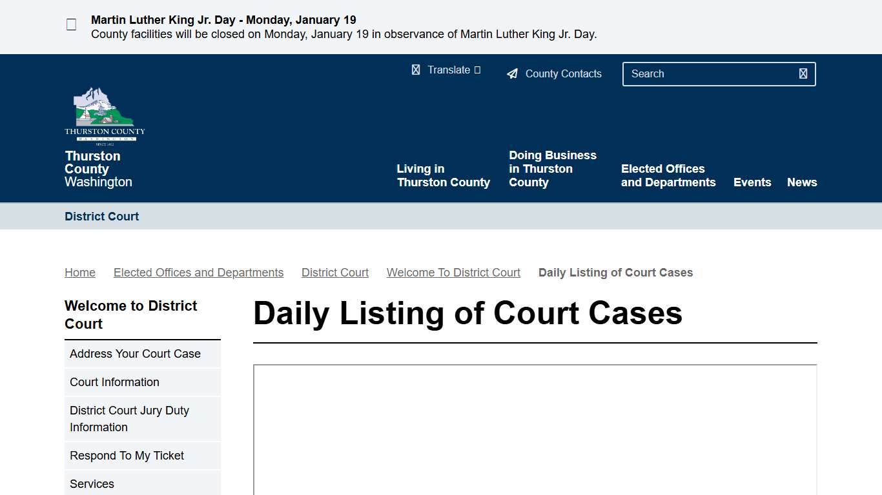Image resolution: width=882 pixels, height=495 pixels.
Task: Dismiss the Martin Luther King Day alert checkbox
Action: [71, 24]
